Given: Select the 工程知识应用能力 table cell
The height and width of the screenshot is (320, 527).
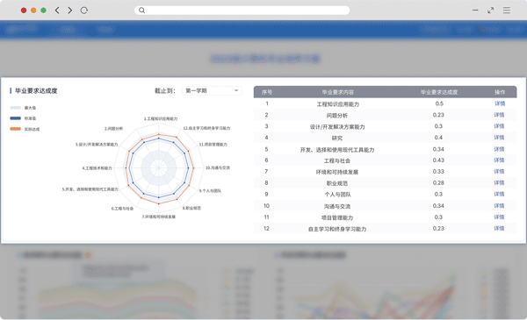Looking at the screenshot, I should coord(337,104).
